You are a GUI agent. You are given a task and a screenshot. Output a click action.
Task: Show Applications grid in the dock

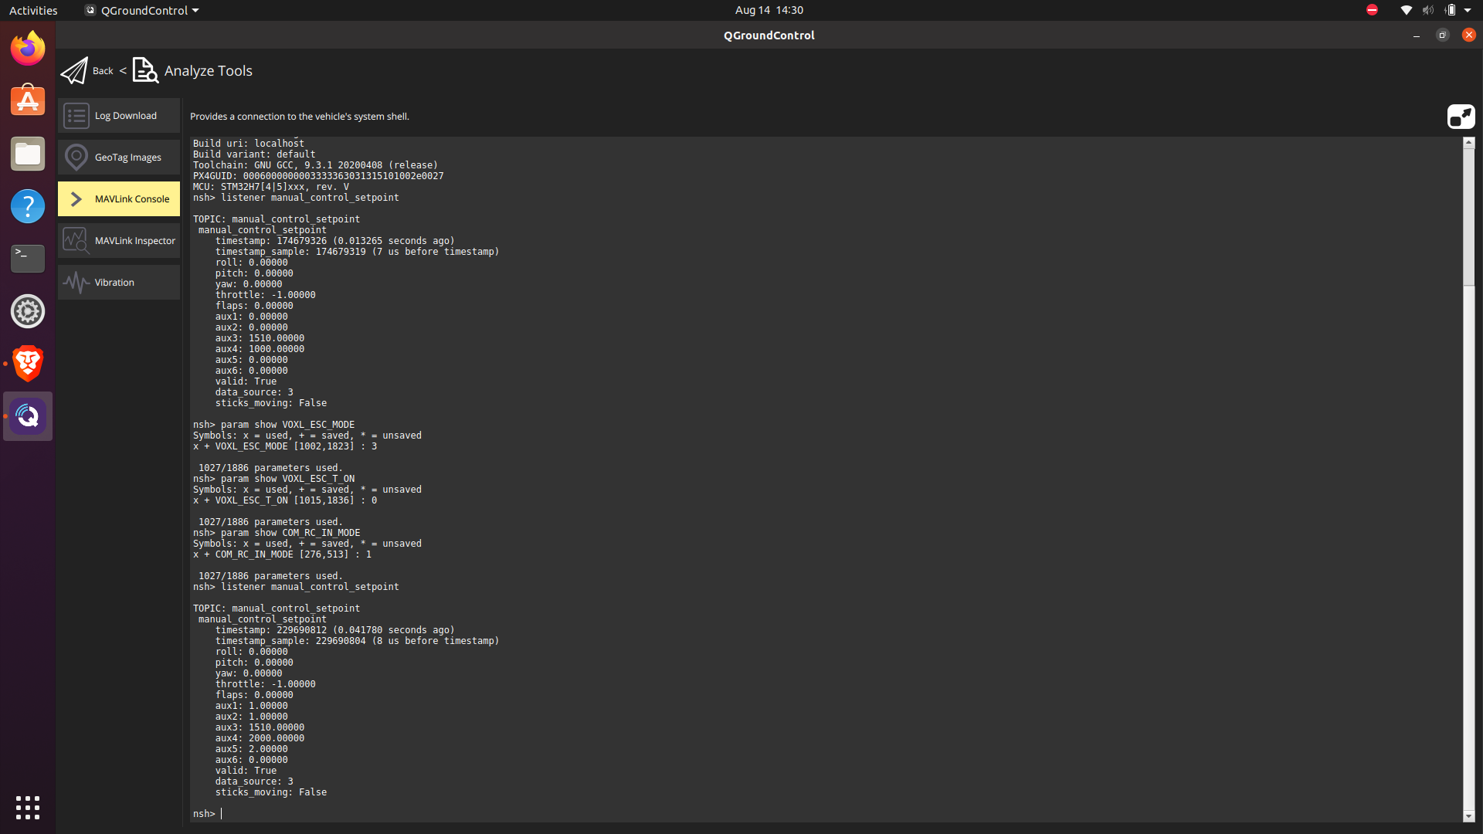(x=28, y=808)
